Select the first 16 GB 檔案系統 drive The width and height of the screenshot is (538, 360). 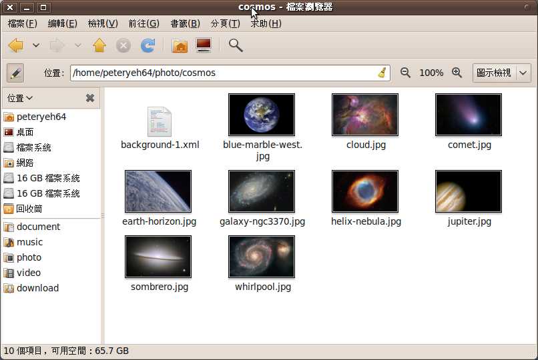coord(51,178)
